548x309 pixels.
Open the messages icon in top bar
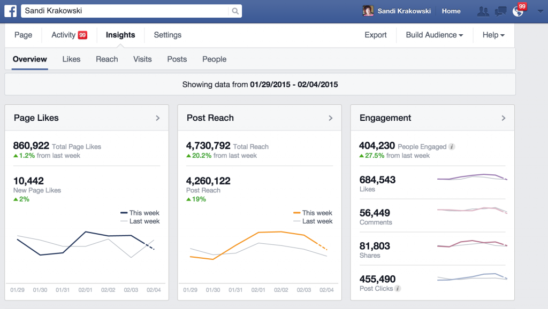tap(500, 11)
